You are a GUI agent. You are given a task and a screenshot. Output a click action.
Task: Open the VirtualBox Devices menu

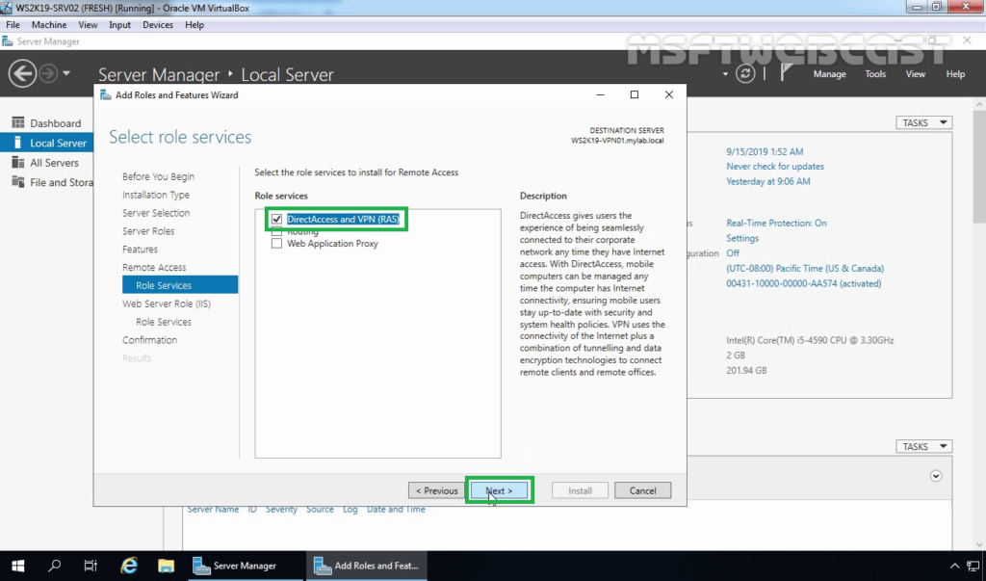click(157, 24)
